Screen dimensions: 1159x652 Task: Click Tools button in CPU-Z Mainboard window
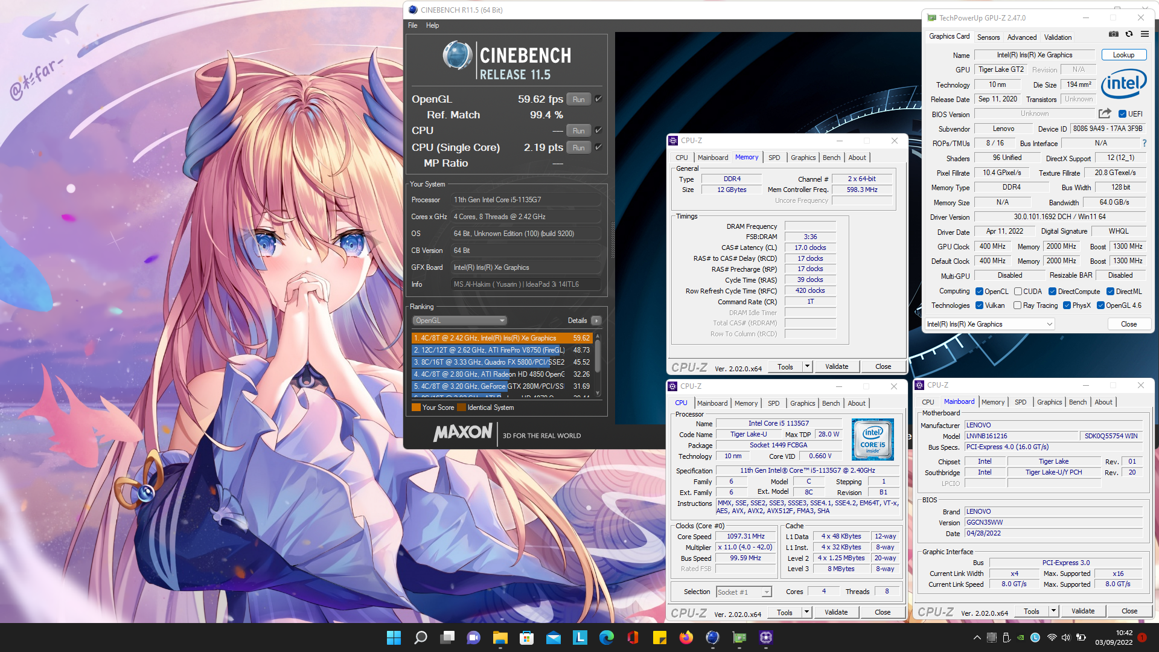(1032, 612)
